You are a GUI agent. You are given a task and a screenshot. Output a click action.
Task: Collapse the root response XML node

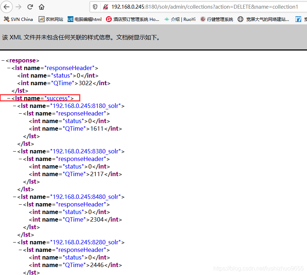point(3,61)
